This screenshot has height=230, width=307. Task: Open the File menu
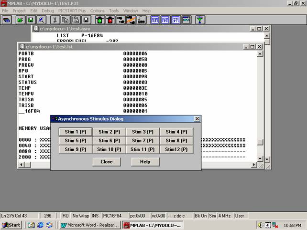pos(5,11)
